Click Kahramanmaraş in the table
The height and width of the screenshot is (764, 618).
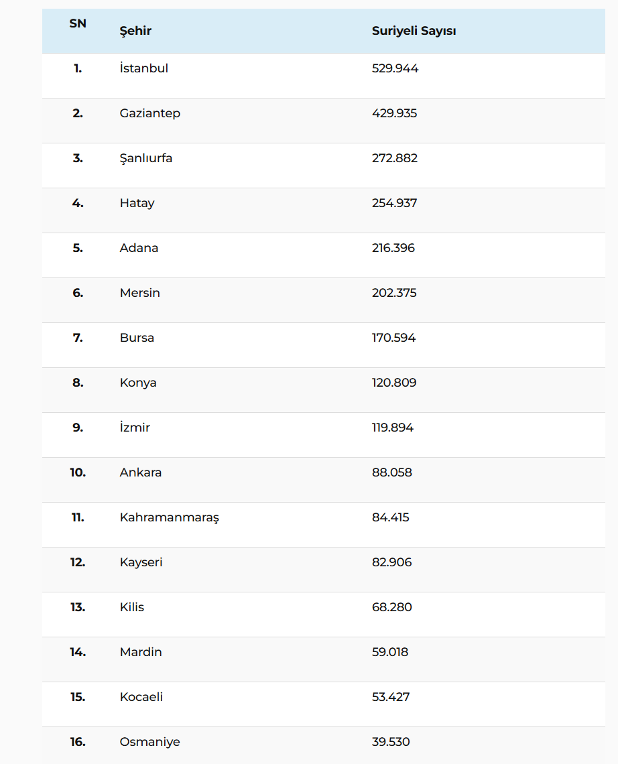(169, 517)
